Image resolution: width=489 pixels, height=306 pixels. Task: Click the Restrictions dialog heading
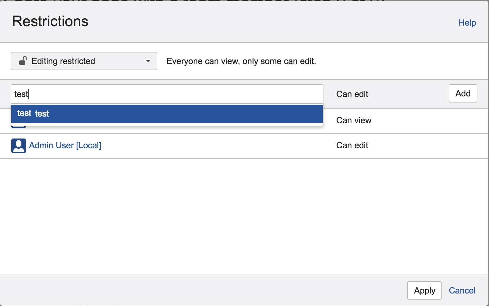coord(50,21)
